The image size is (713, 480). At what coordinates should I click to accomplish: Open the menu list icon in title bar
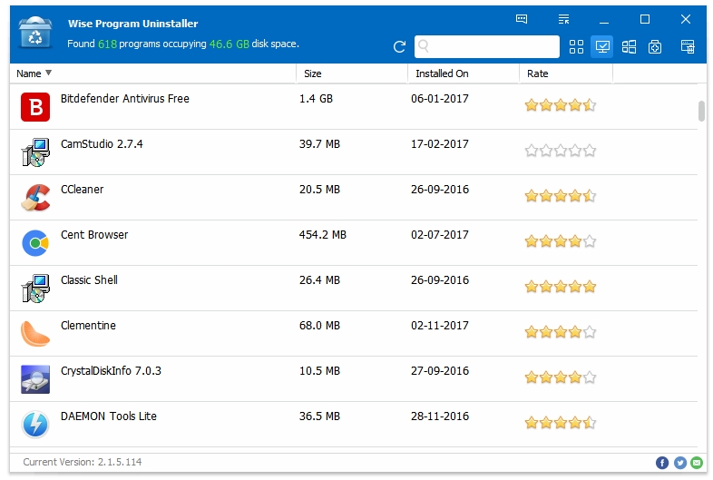click(x=564, y=19)
